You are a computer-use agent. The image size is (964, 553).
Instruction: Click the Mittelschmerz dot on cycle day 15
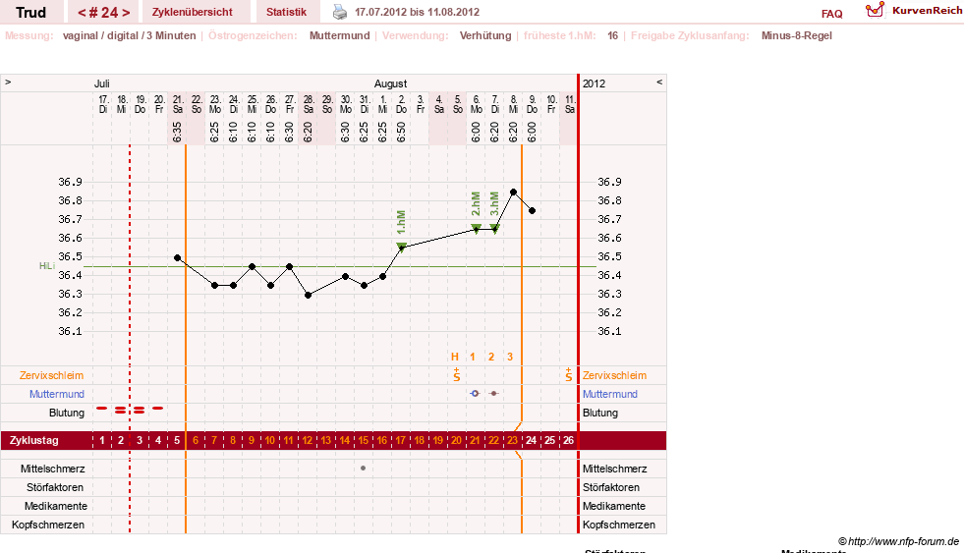(363, 469)
